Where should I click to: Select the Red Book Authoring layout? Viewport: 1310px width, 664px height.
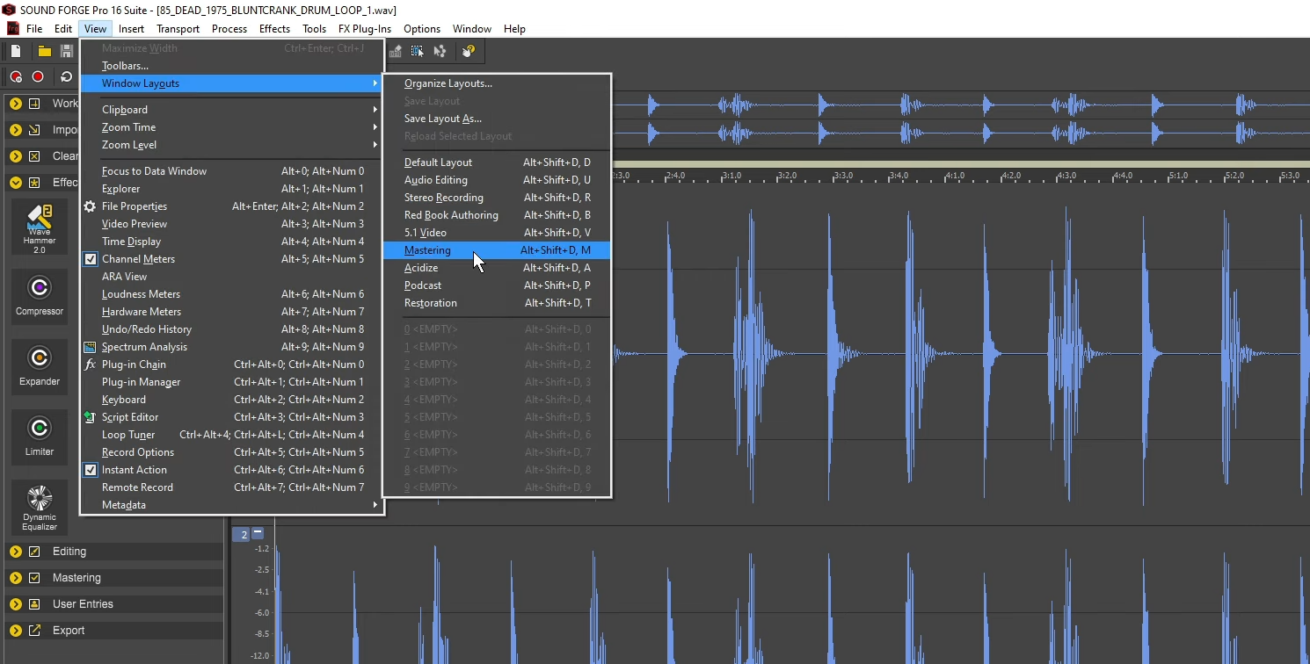497,215
